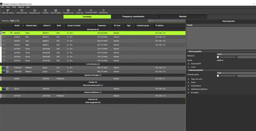Click the receiver icon in the Peter row
This screenshot has width=256, height=131.
click(x=4, y=33)
